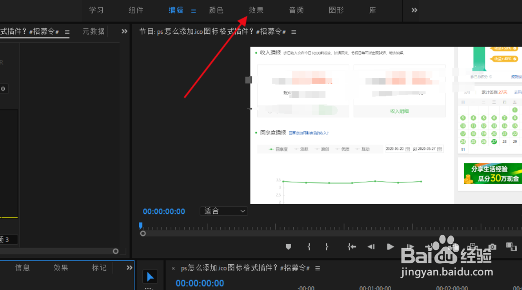The height and width of the screenshot is (290, 522).
Task: Select the 元数据 tab
Action: pyautogui.click(x=93, y=32)
